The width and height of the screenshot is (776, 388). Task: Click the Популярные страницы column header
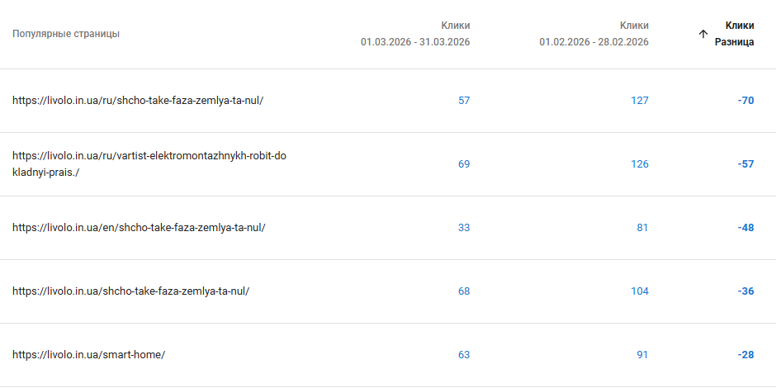click(x=66, y=34)
